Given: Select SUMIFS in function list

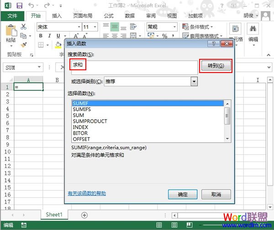Looking at the screenshot, I should [148, 110].
